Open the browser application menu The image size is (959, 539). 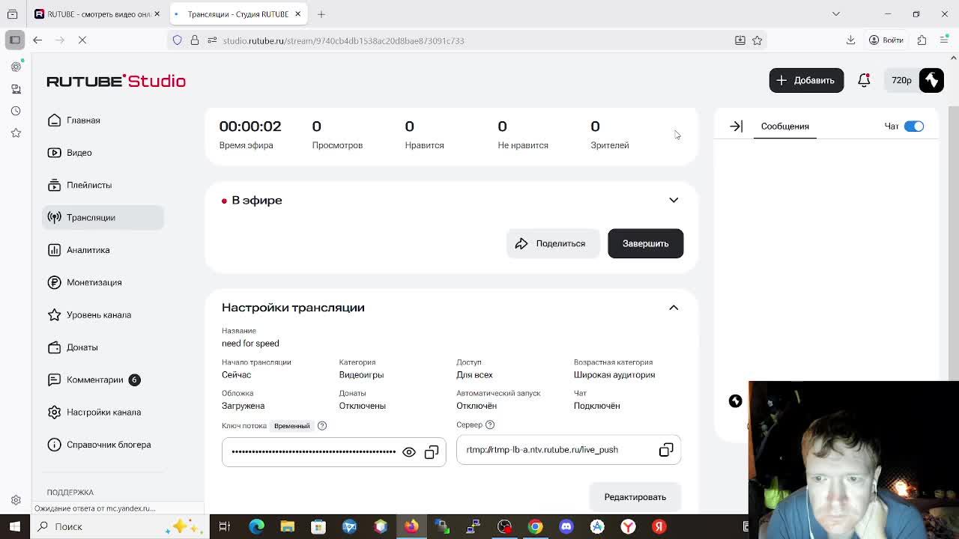(944, 40)
